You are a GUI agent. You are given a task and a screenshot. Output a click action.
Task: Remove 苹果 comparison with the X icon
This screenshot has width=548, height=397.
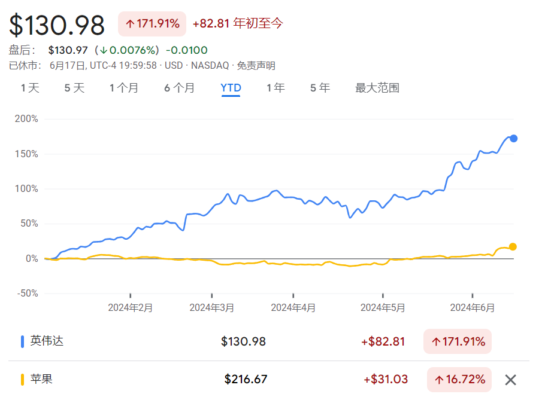[510, 380]
